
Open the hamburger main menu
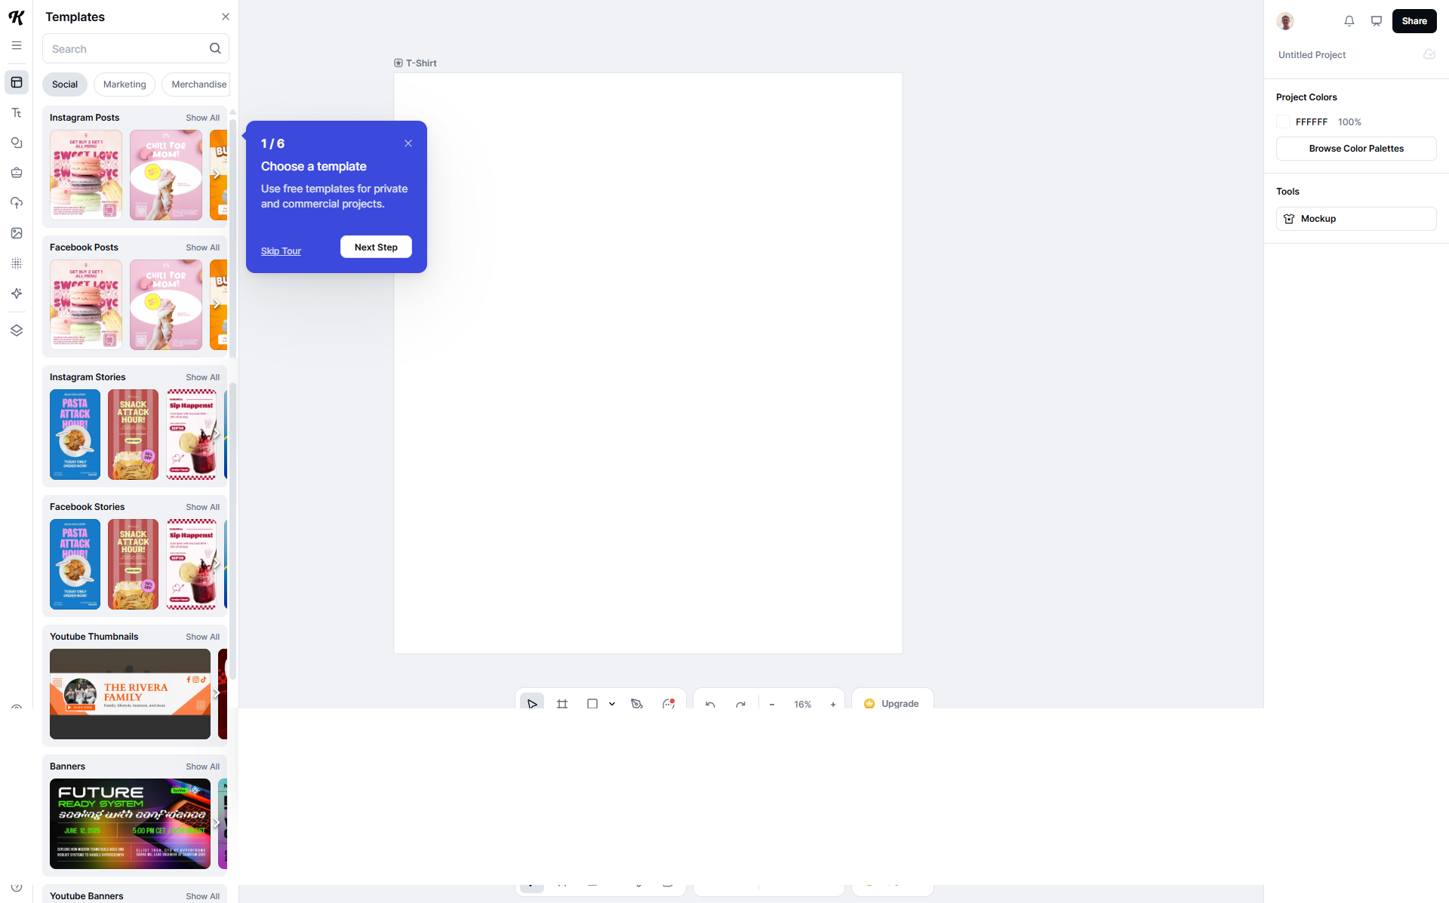17,46
